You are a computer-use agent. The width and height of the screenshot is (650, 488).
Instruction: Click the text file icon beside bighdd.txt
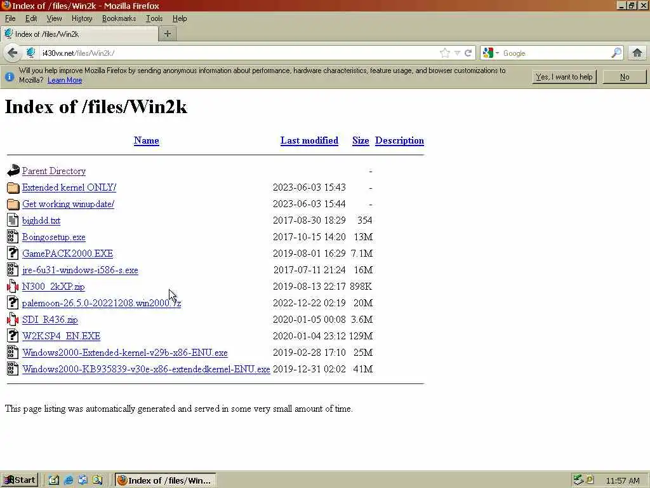click(13, 220)
